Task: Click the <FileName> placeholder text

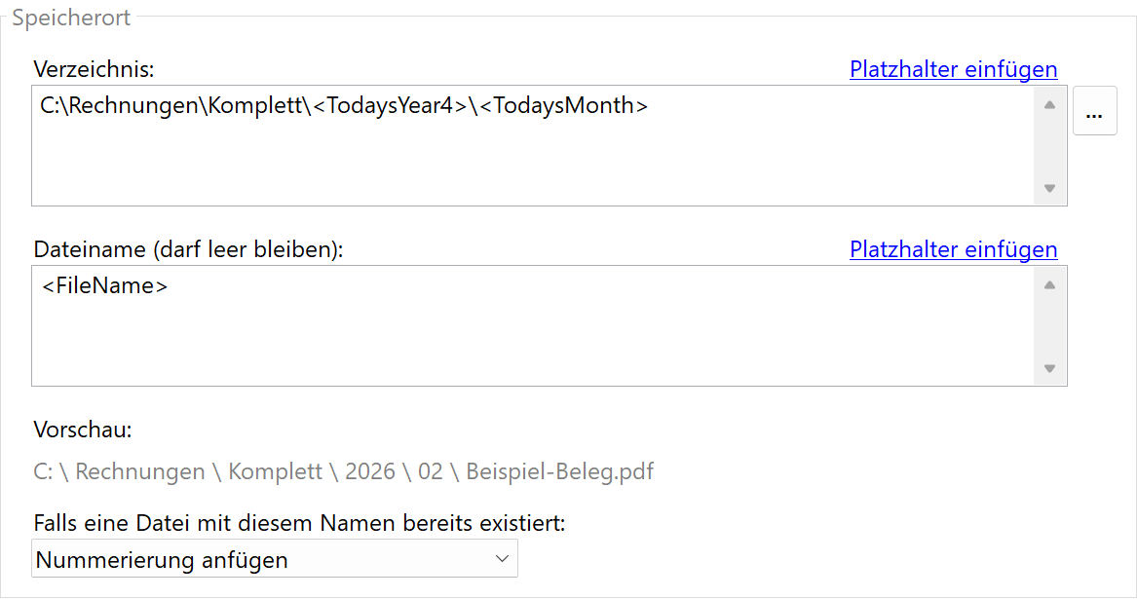Action: [x=104, y=286]
